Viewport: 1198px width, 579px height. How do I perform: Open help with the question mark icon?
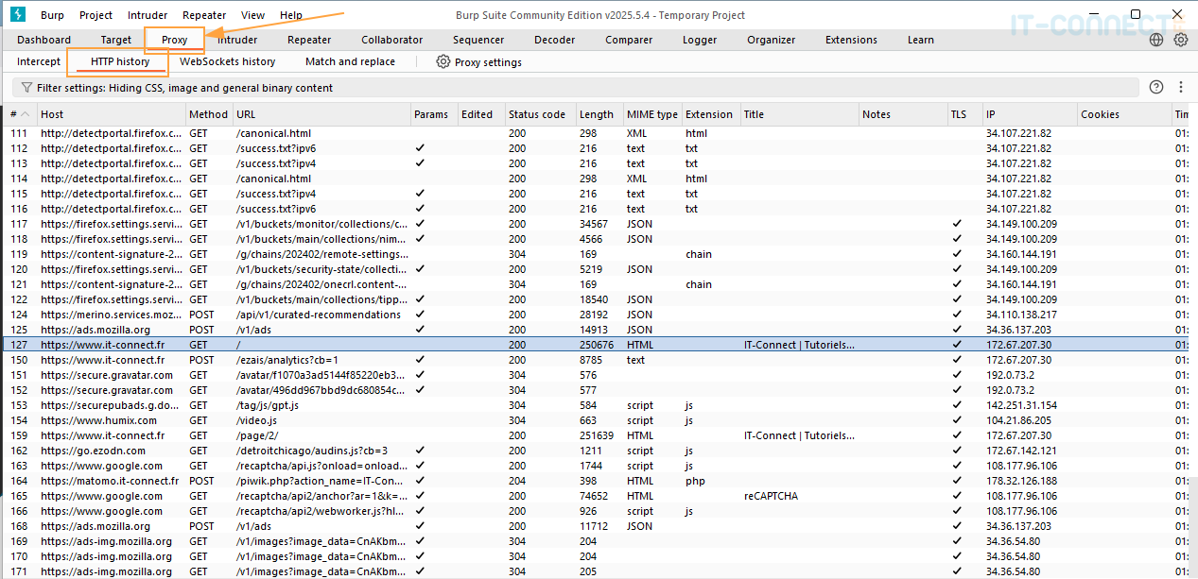(x=1155, y=87)
